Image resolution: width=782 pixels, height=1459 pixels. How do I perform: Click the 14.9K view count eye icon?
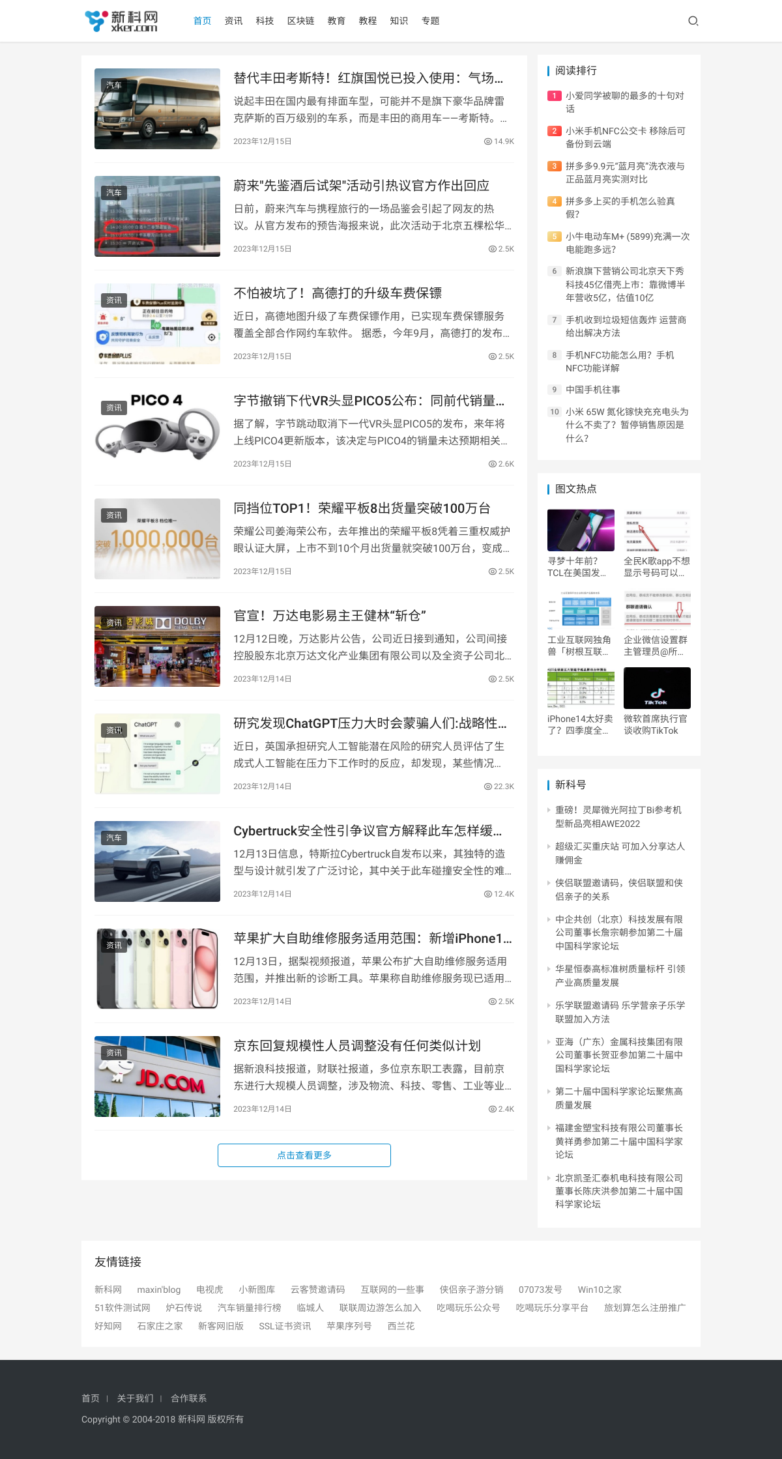click(x=487, y=141)
